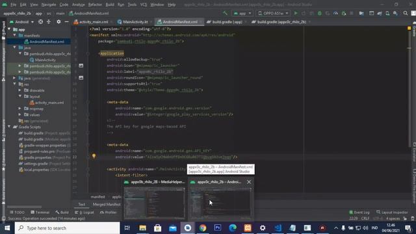Collapse the Gradle Scripts node

(9, 127)
